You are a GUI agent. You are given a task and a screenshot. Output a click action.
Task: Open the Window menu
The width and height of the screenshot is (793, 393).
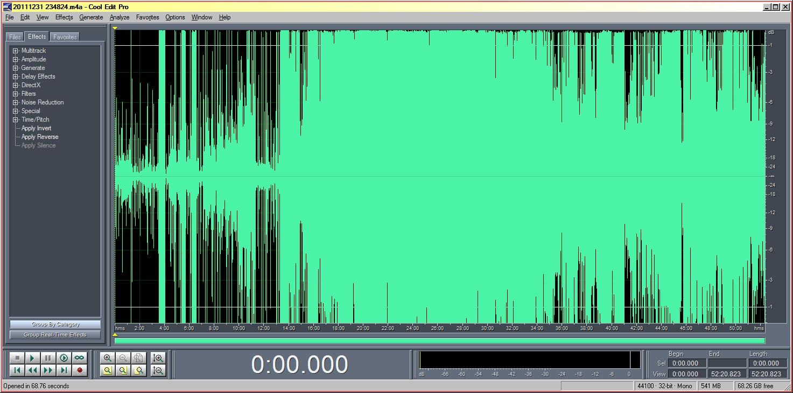coord(202,17)
